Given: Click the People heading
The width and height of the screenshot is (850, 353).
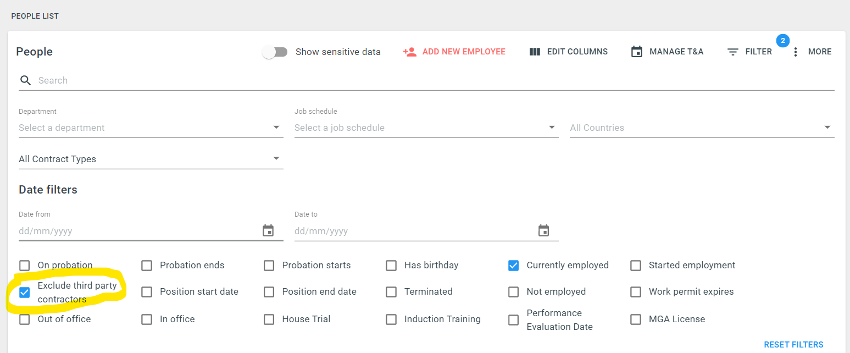Looking at the screenshot, I should [x=34, y=52].
